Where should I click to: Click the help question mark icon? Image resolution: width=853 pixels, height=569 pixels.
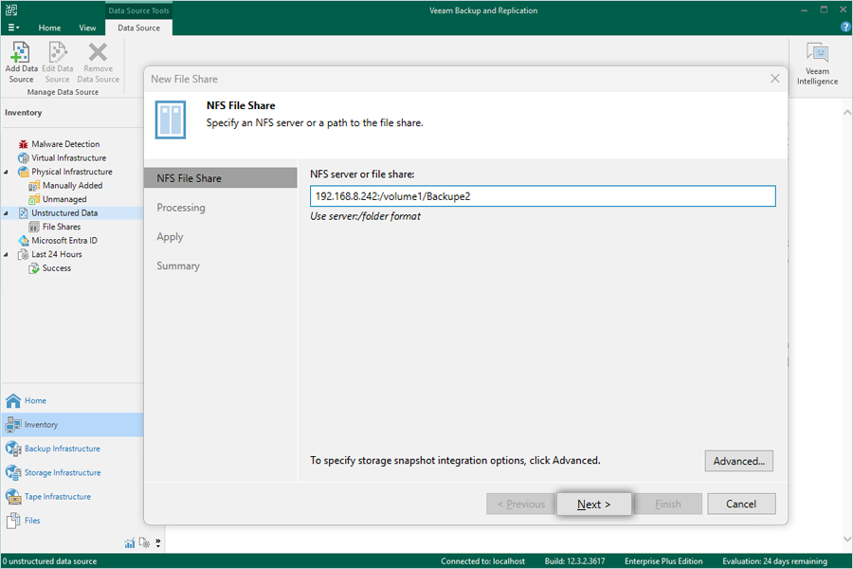(x=845, y=28)
